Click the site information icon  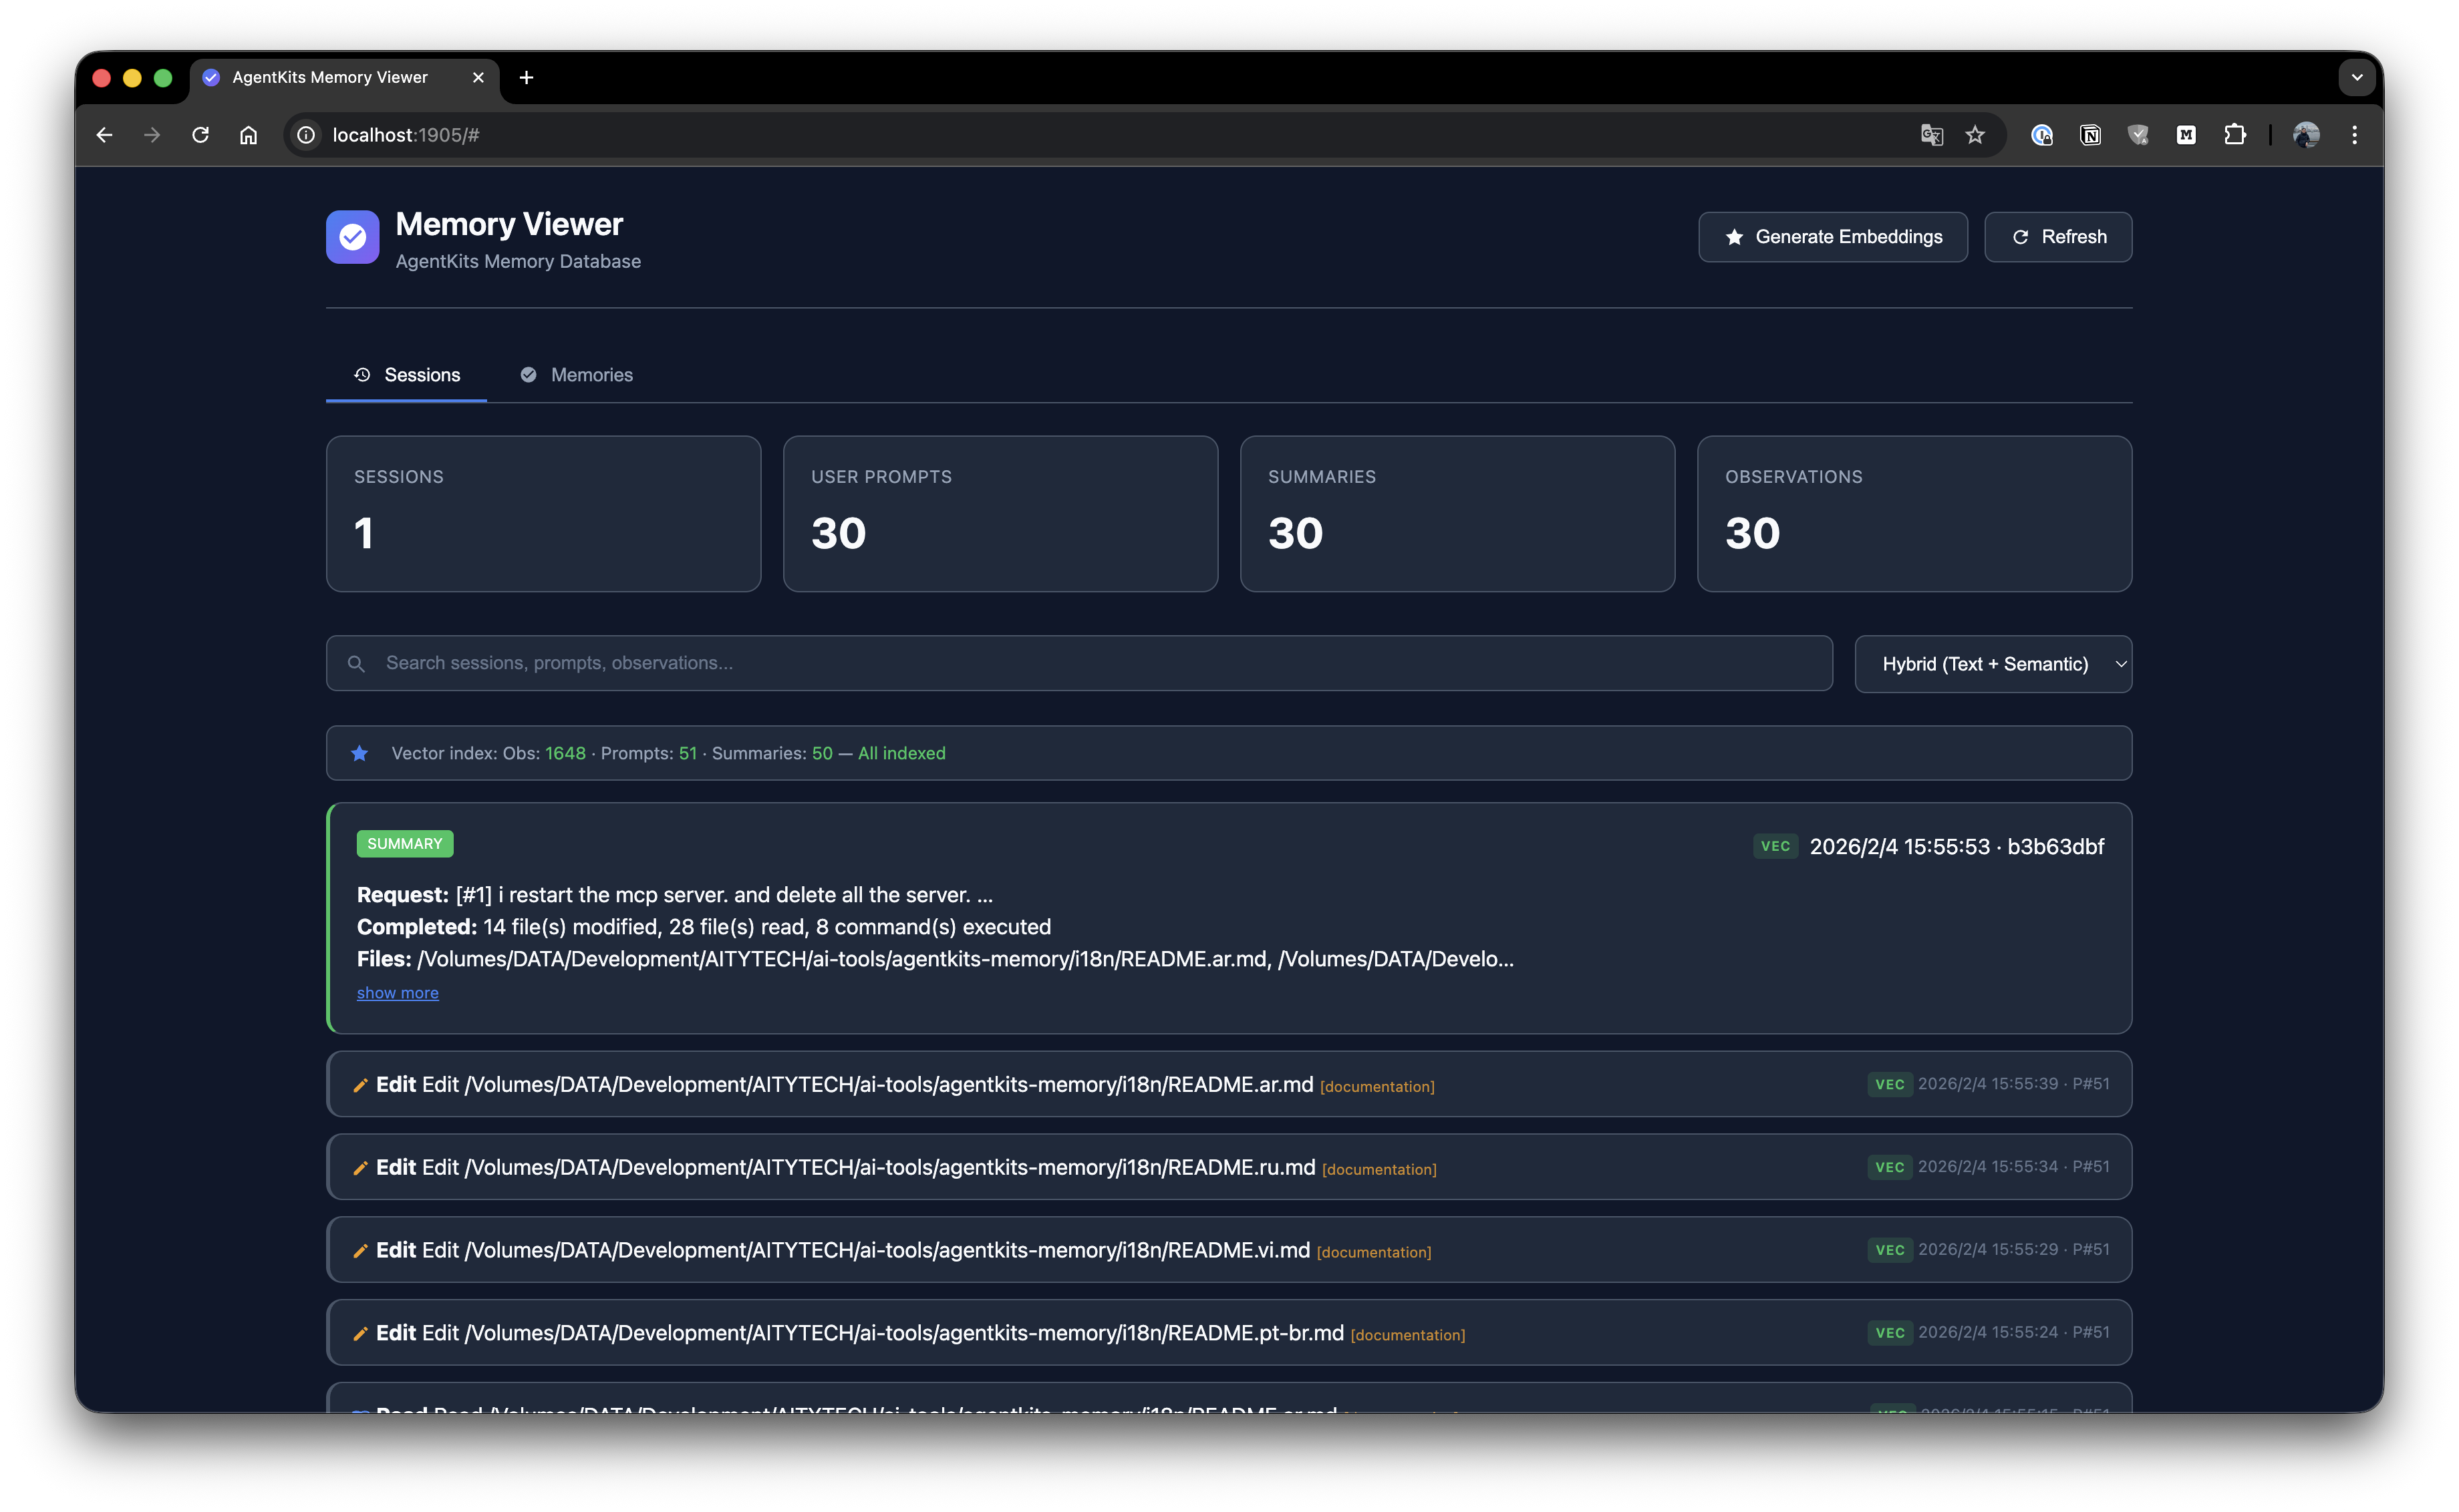click(306, 135)
